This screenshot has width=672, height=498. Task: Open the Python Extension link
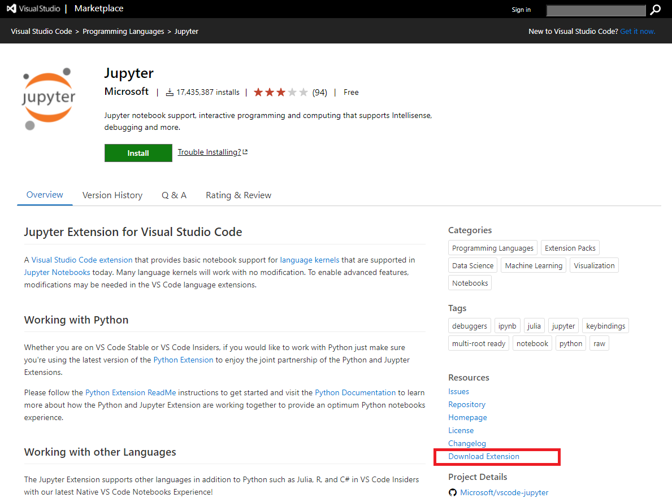183,360
